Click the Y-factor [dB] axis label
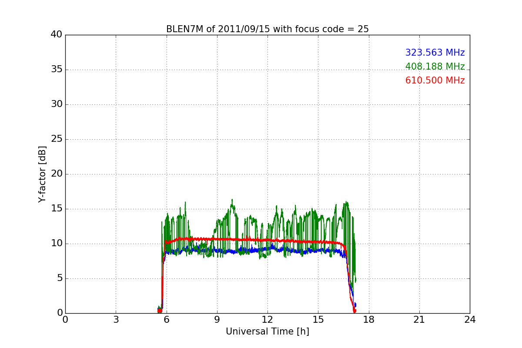Image resolution: width=522 pixels, height=348 pixels. pyautogui.click(x=42, y=174)
